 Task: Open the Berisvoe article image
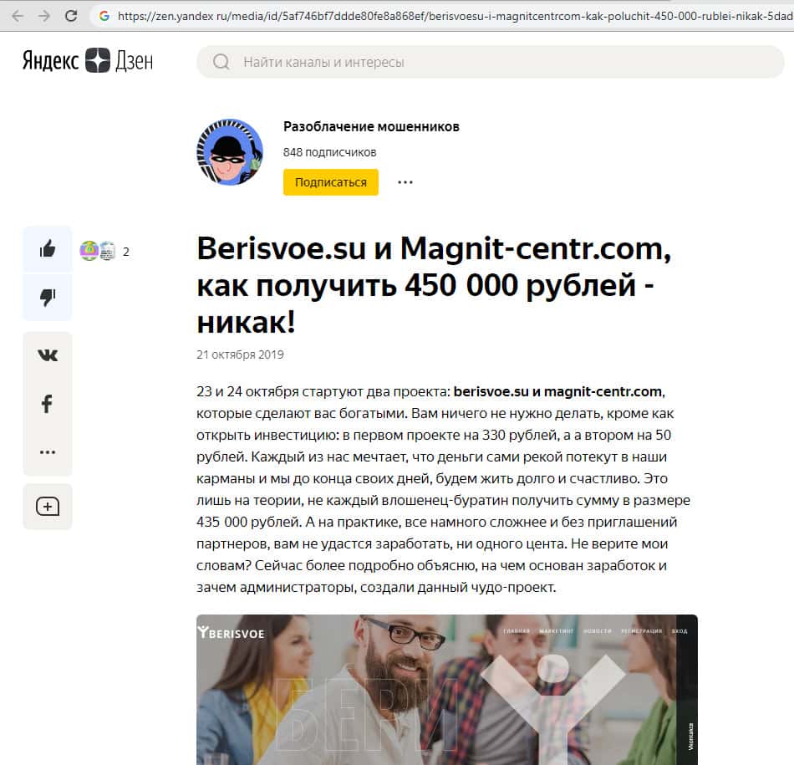pos(447,690)
